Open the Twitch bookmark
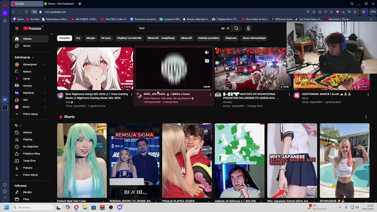Image resolution: width=377 pixels, height=212 pixels. [18, 19]
